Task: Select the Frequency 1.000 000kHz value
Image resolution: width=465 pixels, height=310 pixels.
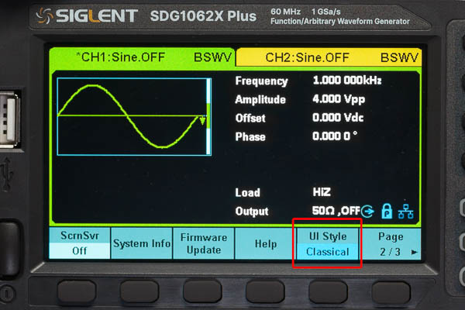Action: click(x=347, y=81)
